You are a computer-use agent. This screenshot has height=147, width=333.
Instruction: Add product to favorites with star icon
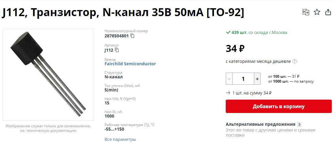(x=317, y=12)
